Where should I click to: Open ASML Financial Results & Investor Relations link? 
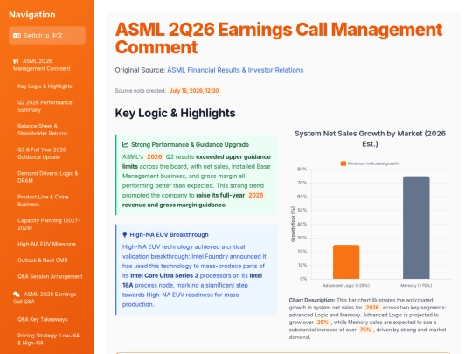(235, 70)
